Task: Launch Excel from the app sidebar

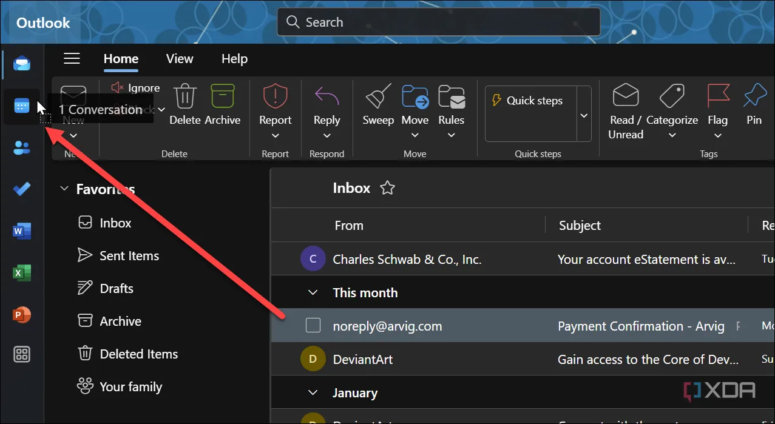Action: click(22, 273)
